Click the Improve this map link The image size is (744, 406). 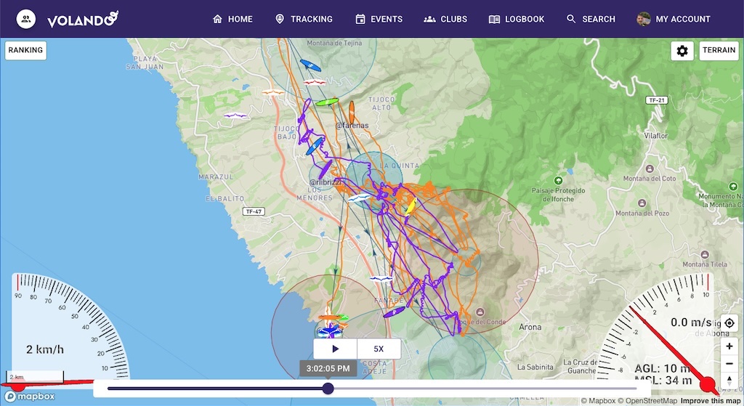coord(711,401)
